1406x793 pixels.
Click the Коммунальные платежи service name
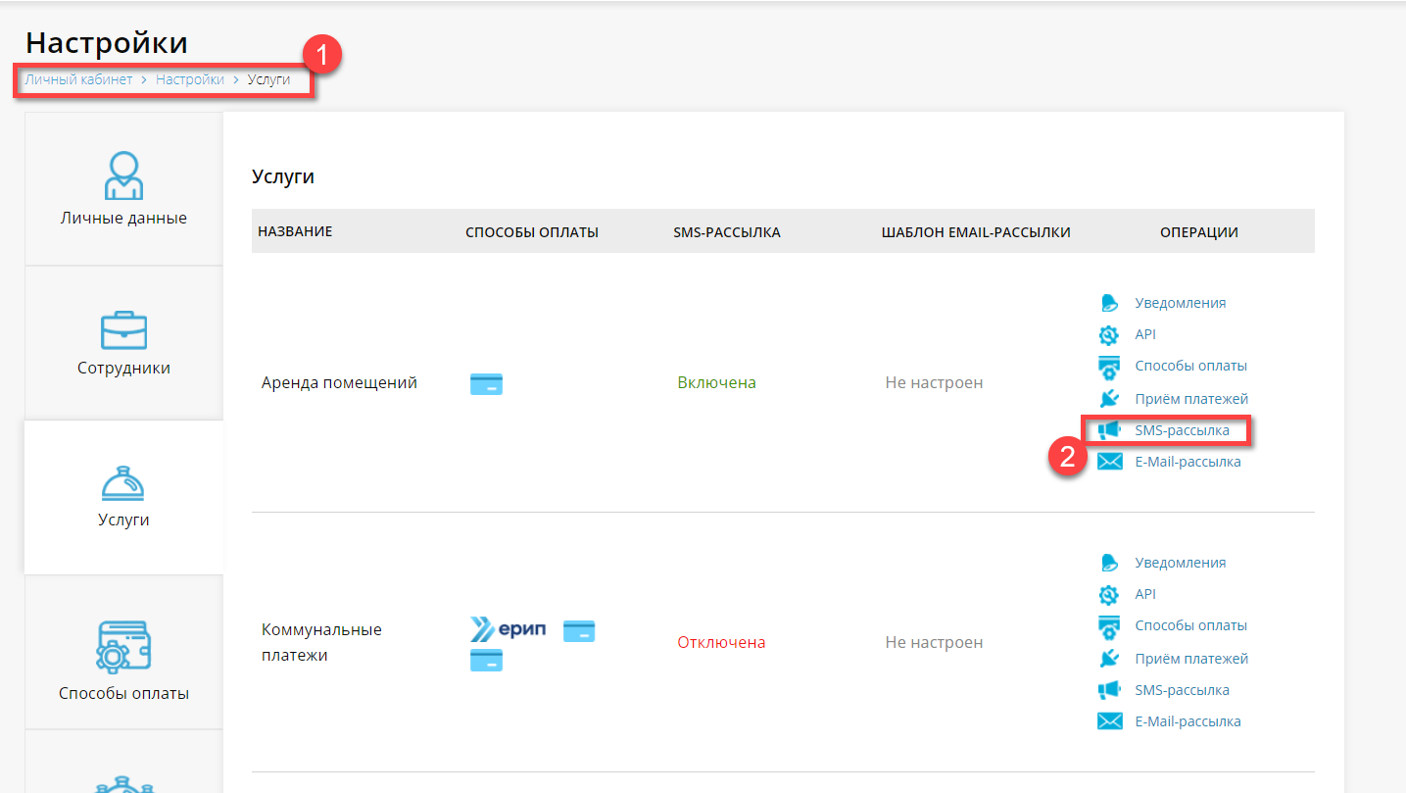tap(321, 642)
